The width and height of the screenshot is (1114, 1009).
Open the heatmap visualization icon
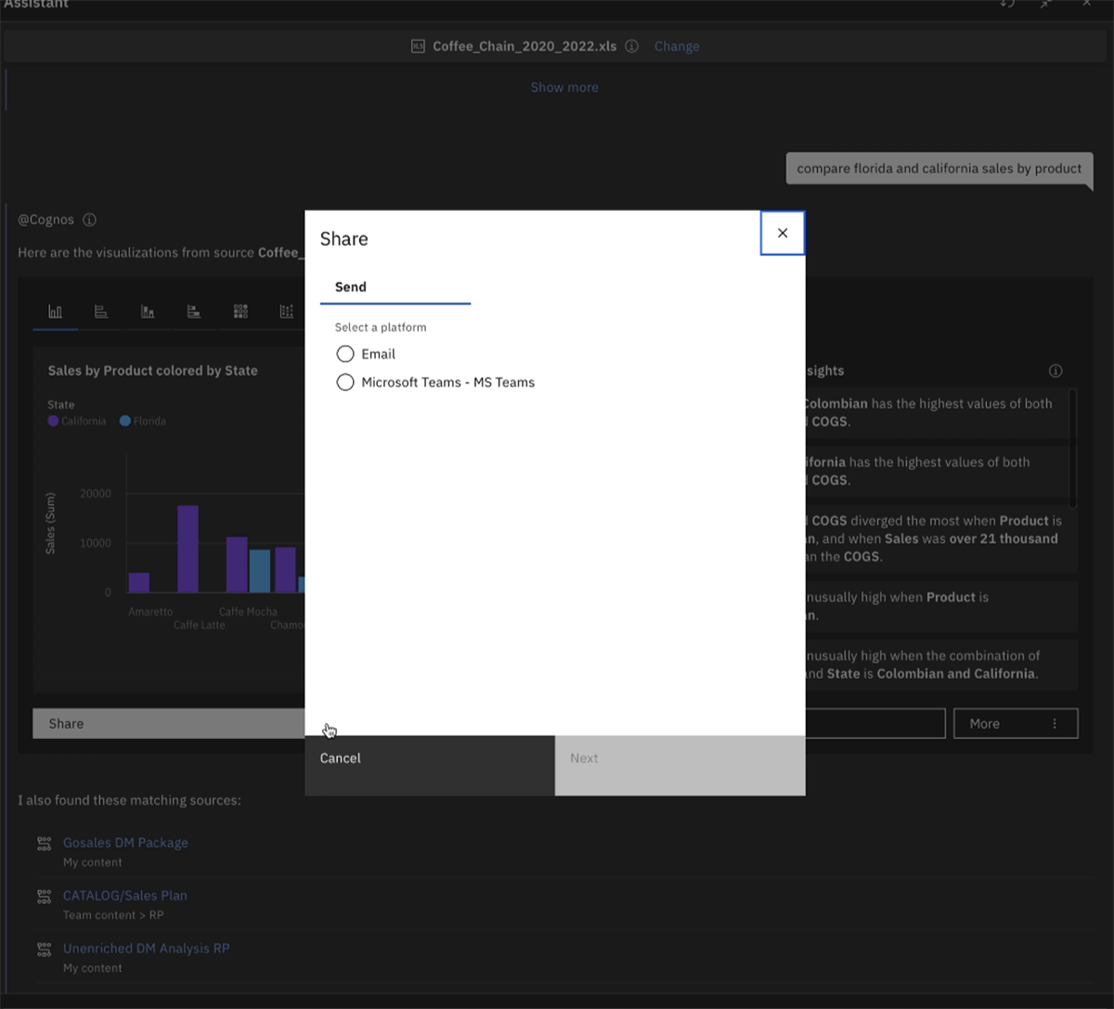coord(240,311)
